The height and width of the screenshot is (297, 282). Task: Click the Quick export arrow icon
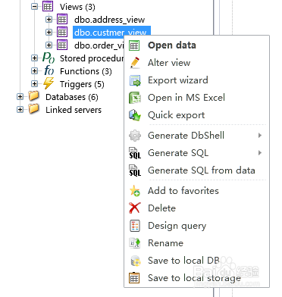[x=135, y=115]
